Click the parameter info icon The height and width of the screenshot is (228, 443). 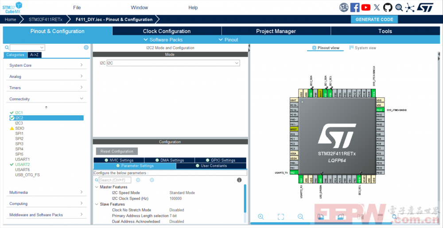tap(239, 180)
